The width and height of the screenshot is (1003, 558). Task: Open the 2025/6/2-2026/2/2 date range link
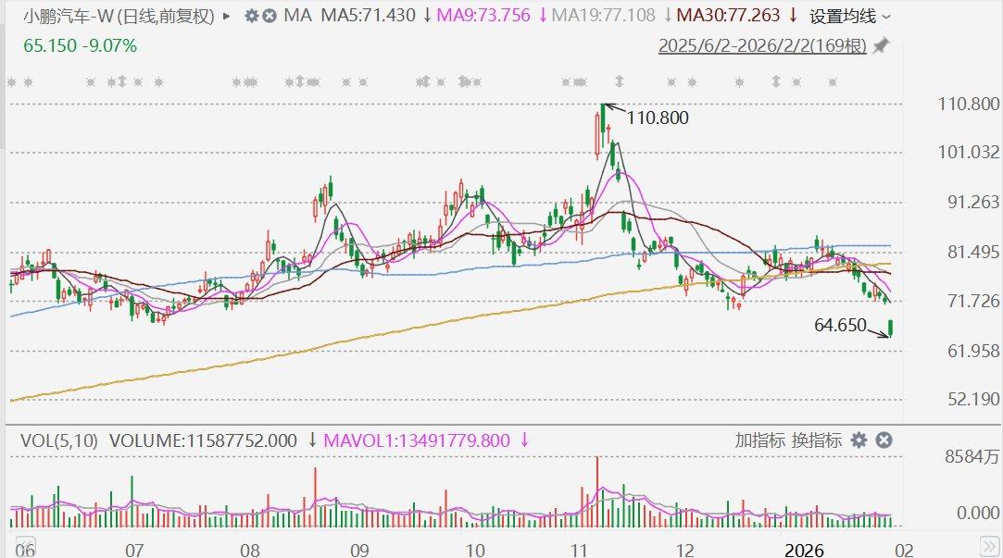[762, 45]
